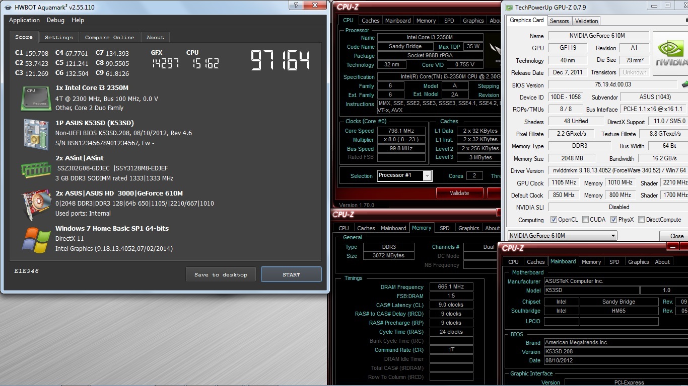Screen dimensions: 688x386
Task: Click the Driver Version field in GPU-Z
Action: pyautogui.click(x=618, y=170)
